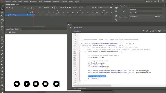Click Cena 1 in the edit bar
This screenshot has width=166, height=93.
point(14,32)
